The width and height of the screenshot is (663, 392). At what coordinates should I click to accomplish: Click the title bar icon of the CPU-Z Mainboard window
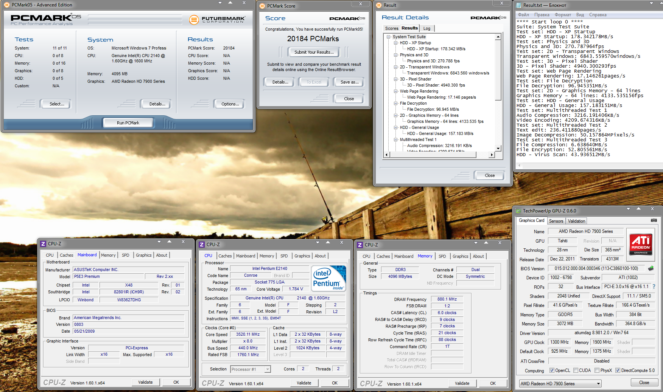click(x=43, y=244)
